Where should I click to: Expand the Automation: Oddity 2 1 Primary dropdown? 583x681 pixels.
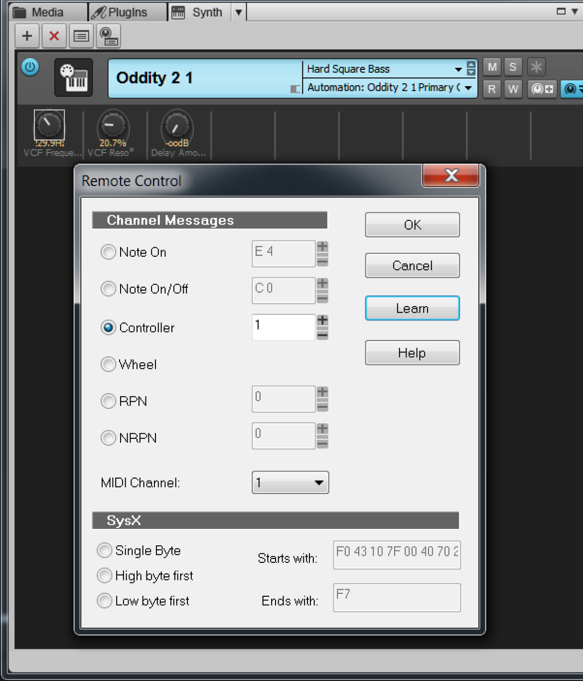[468, 88]
